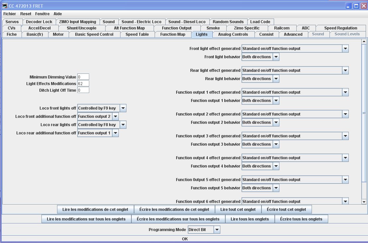Open Function output 3 effect generated dropdown
Screen dimensions: 368x243
pyautogui.click(x=345, y=136)
